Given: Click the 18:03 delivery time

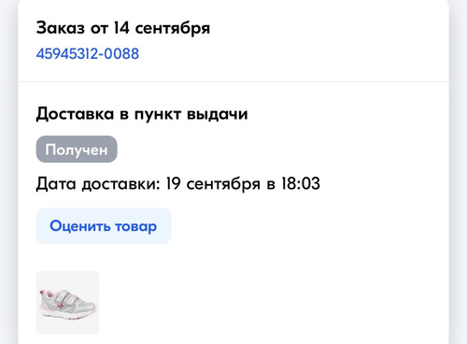Looking at the screenshot, I should pos(301,183).
